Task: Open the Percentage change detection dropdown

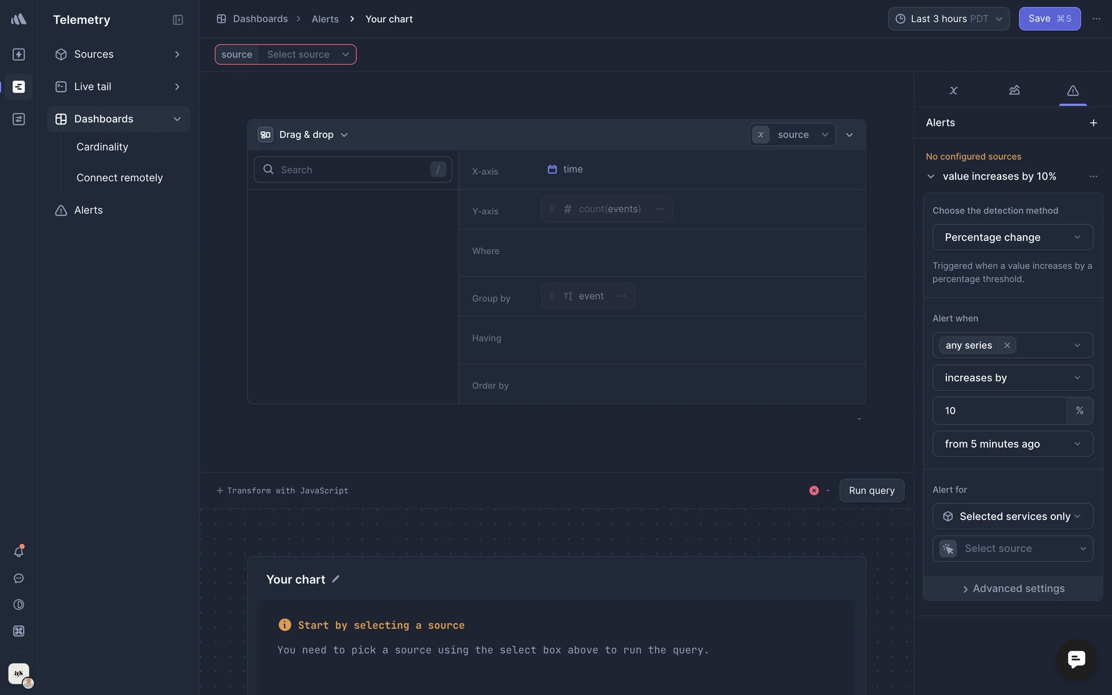Action: pos(1012,237)
